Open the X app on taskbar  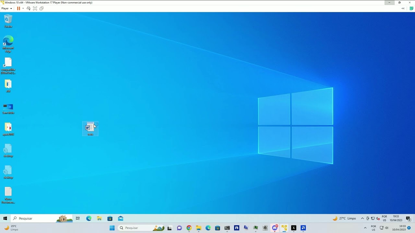(294, 228)
